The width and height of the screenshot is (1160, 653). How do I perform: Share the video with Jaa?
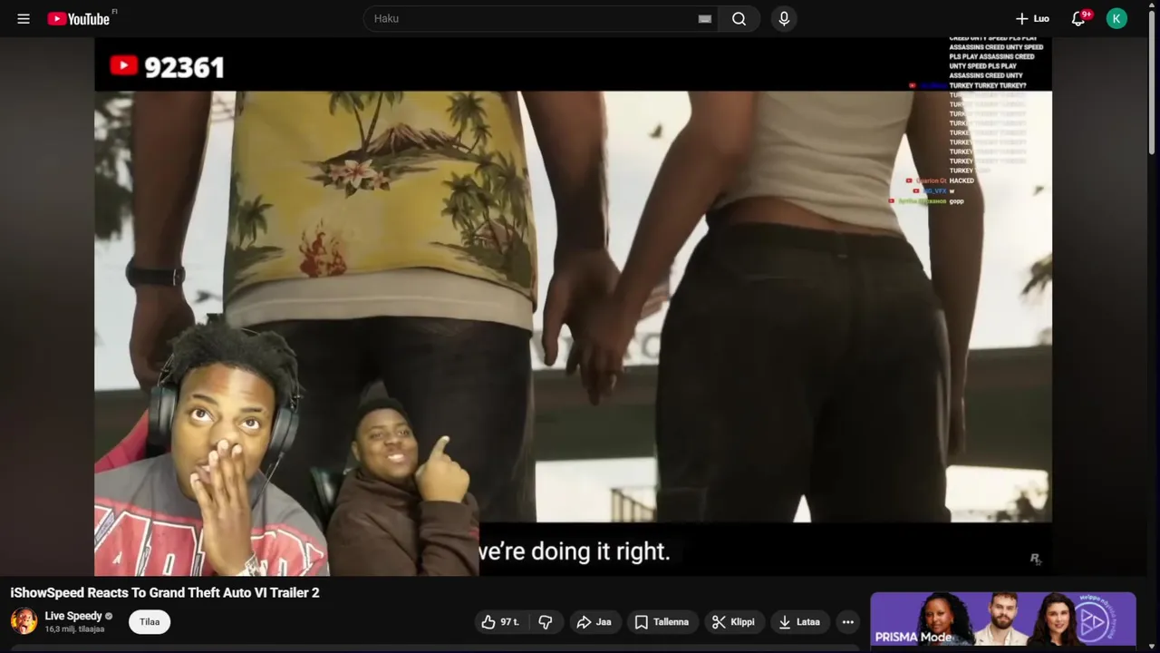(594, 621)
